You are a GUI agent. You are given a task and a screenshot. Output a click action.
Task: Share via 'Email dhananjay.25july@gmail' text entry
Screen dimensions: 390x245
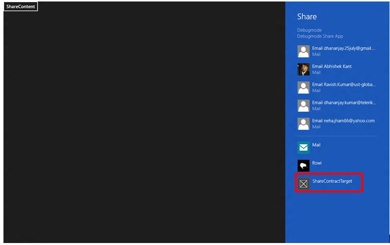pos(343,49)
